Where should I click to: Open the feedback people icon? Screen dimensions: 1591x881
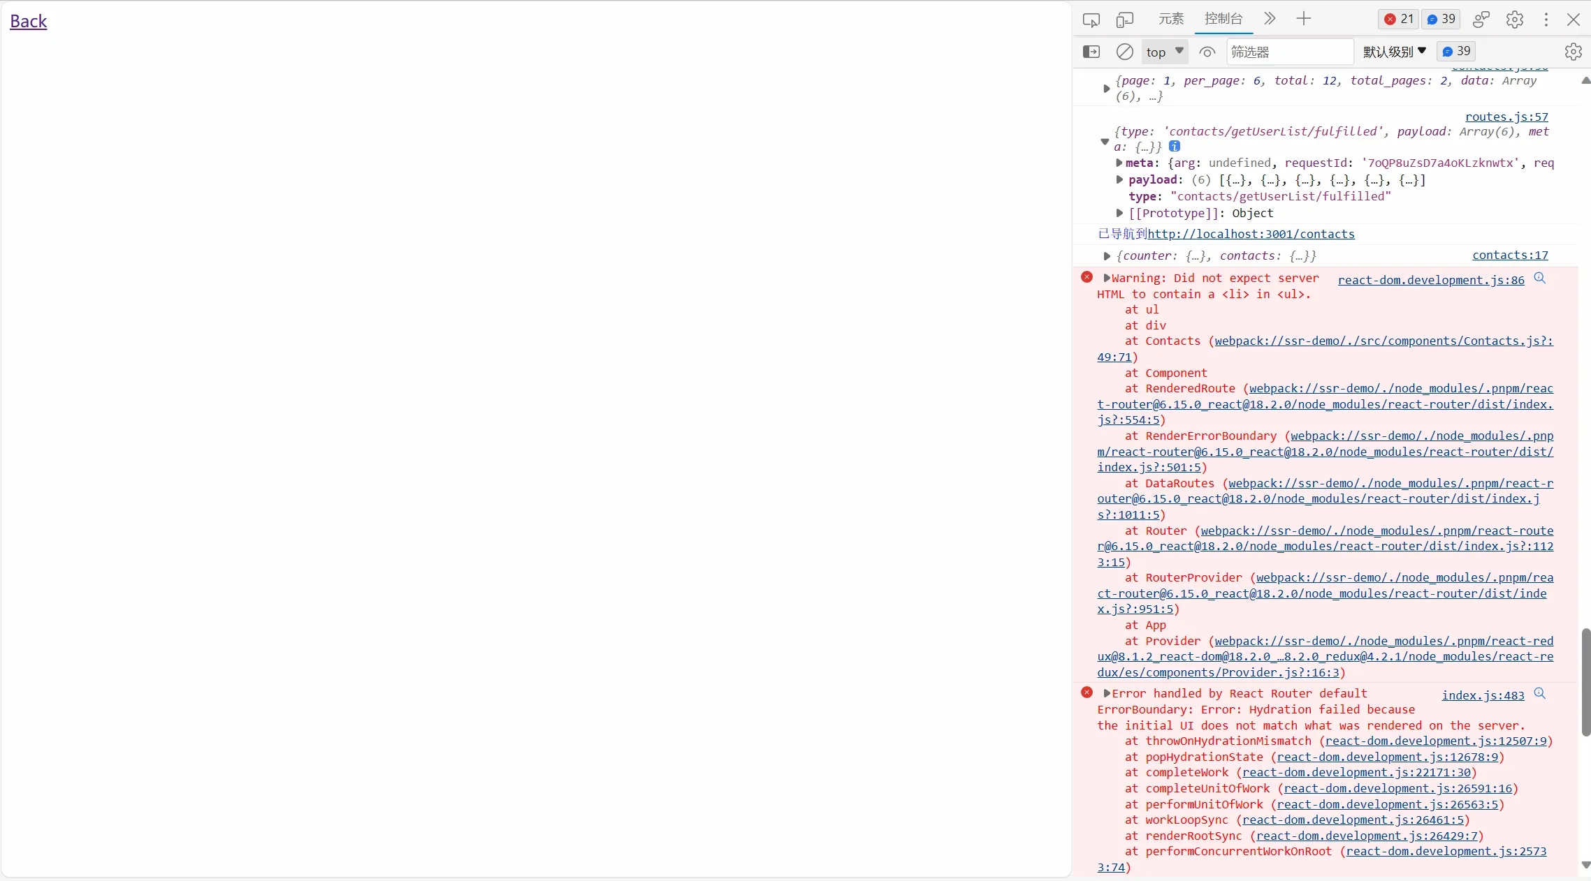click(1481, 20)
